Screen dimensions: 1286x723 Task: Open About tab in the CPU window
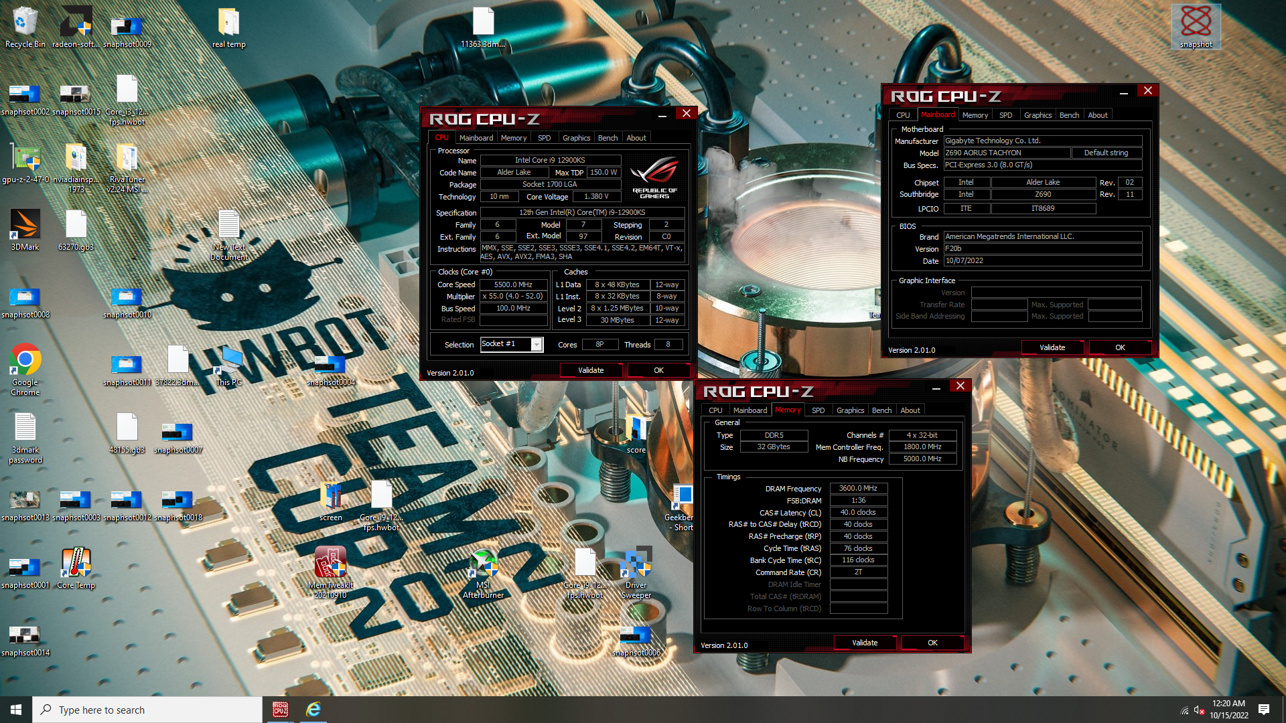click(636, 138)
